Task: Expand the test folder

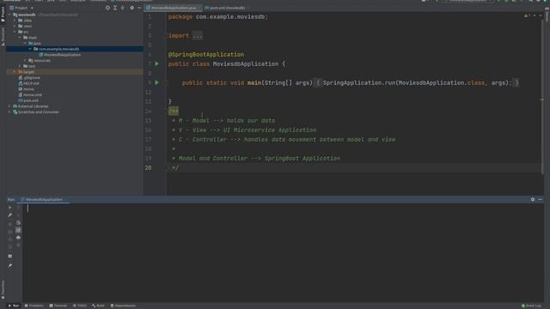Action: (x=20, y=66)
